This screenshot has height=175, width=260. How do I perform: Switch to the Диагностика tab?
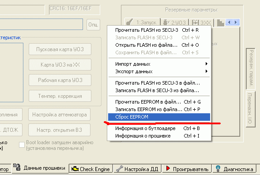[234, 169]
